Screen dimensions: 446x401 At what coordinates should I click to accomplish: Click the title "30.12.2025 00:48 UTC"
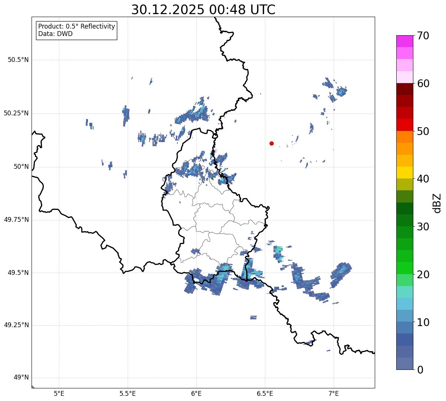203,10
